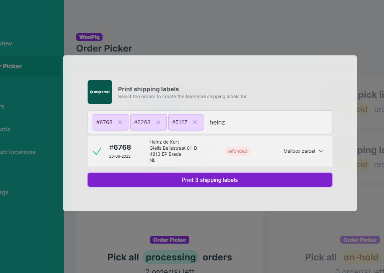
Task: Click the processing status pill
Action: (171, 257)
